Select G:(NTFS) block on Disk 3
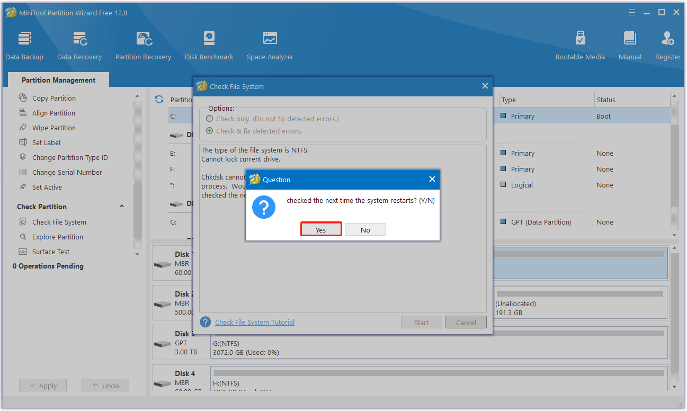Image resolution: width=687 pixels, height=411 pixels. pos(439,343)
